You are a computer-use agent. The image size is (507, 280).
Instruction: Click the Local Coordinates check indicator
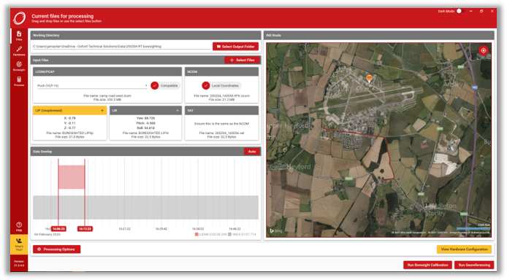[x=205, y=85]
